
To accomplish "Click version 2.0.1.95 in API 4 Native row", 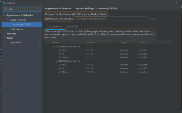I will coord(90,72).
